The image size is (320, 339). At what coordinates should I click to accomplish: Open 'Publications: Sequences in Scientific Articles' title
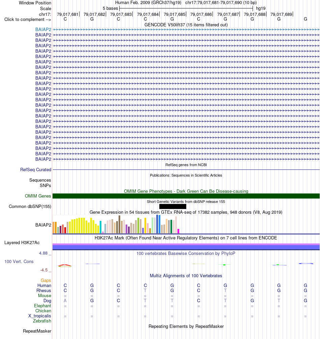pos(186,175)
